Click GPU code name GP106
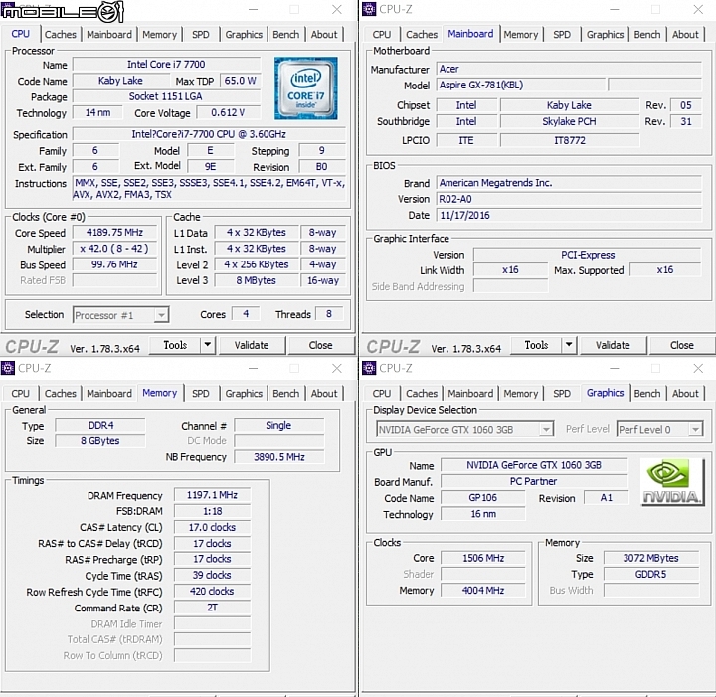Image resolution: width=716 pixels, height=697 pixels. (483, 498)
